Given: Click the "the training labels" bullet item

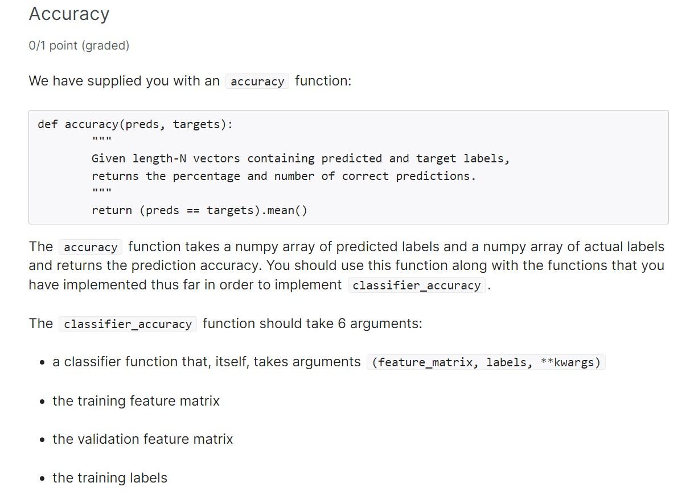Looking at the screenshot, I should (x=110, y=478).
